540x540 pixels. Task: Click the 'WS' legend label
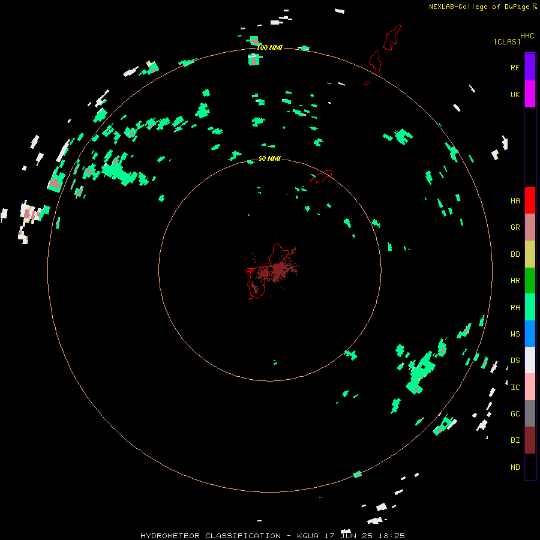click(515, 334)
